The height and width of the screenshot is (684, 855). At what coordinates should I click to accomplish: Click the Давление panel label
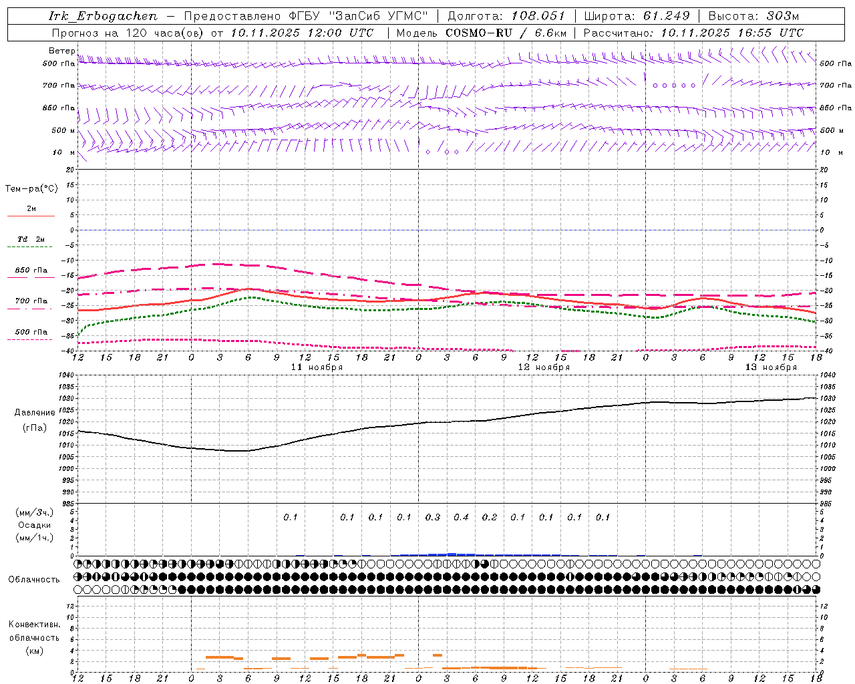coord(35,413)
